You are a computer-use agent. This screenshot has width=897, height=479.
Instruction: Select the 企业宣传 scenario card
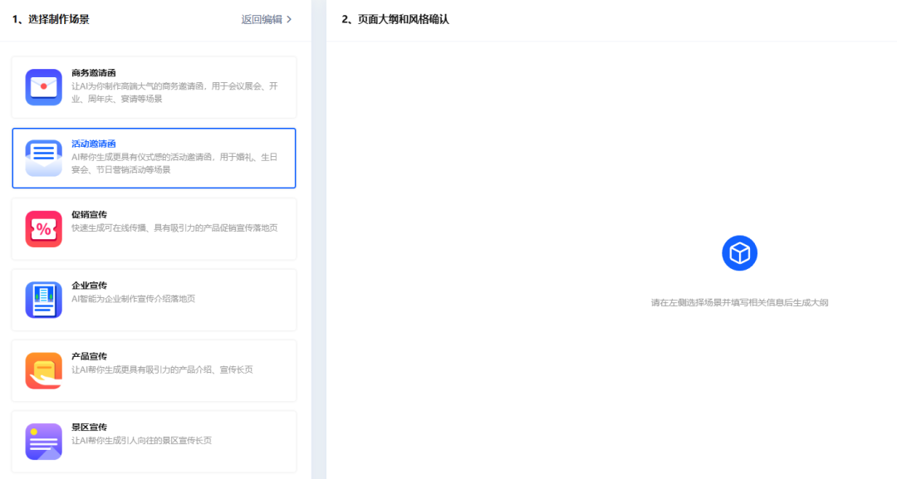(x=154, y=298)
